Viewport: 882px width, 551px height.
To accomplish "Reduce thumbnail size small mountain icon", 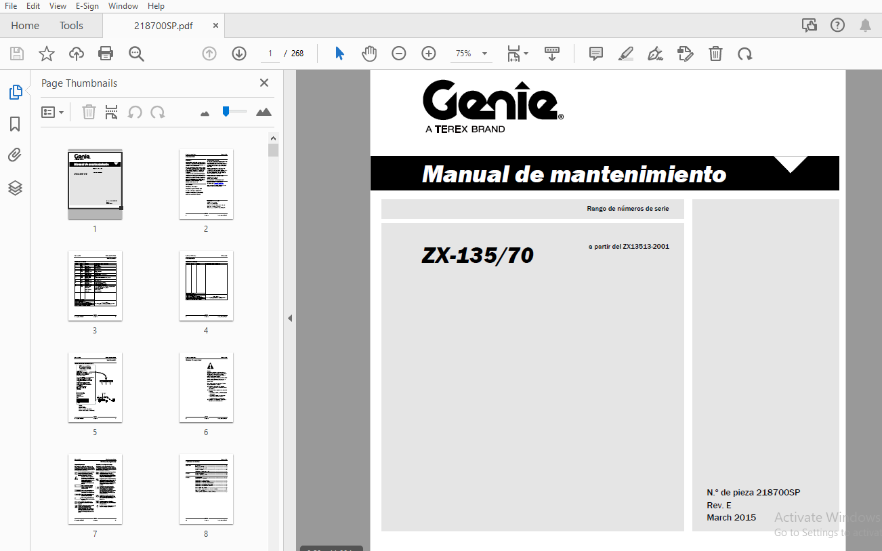I will point(205,113).
